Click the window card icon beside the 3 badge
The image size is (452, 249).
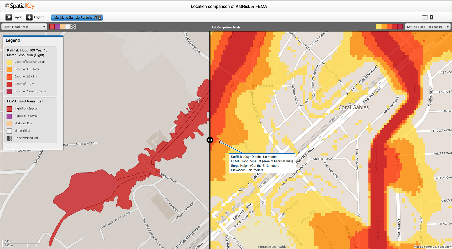click(425, 17)
